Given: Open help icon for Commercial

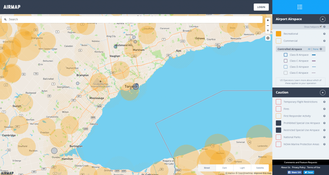Looking at the screenshot, I should [325, 41].
